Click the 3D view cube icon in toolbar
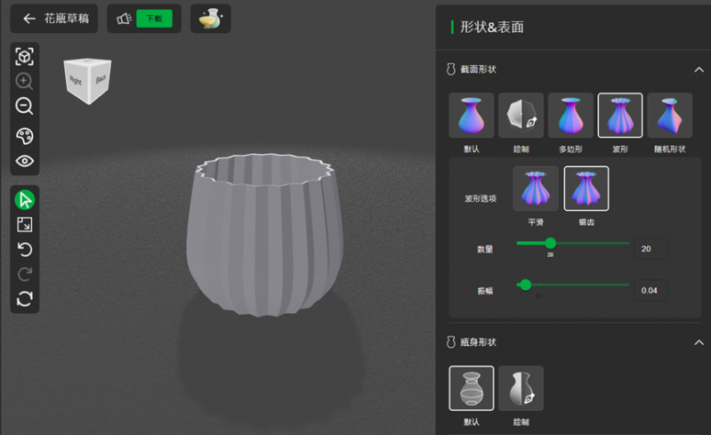The width and height of the screenshot is (711, 435). click(x=25, y=57)
